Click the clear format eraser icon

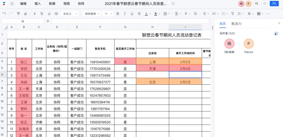coord(25,14)
